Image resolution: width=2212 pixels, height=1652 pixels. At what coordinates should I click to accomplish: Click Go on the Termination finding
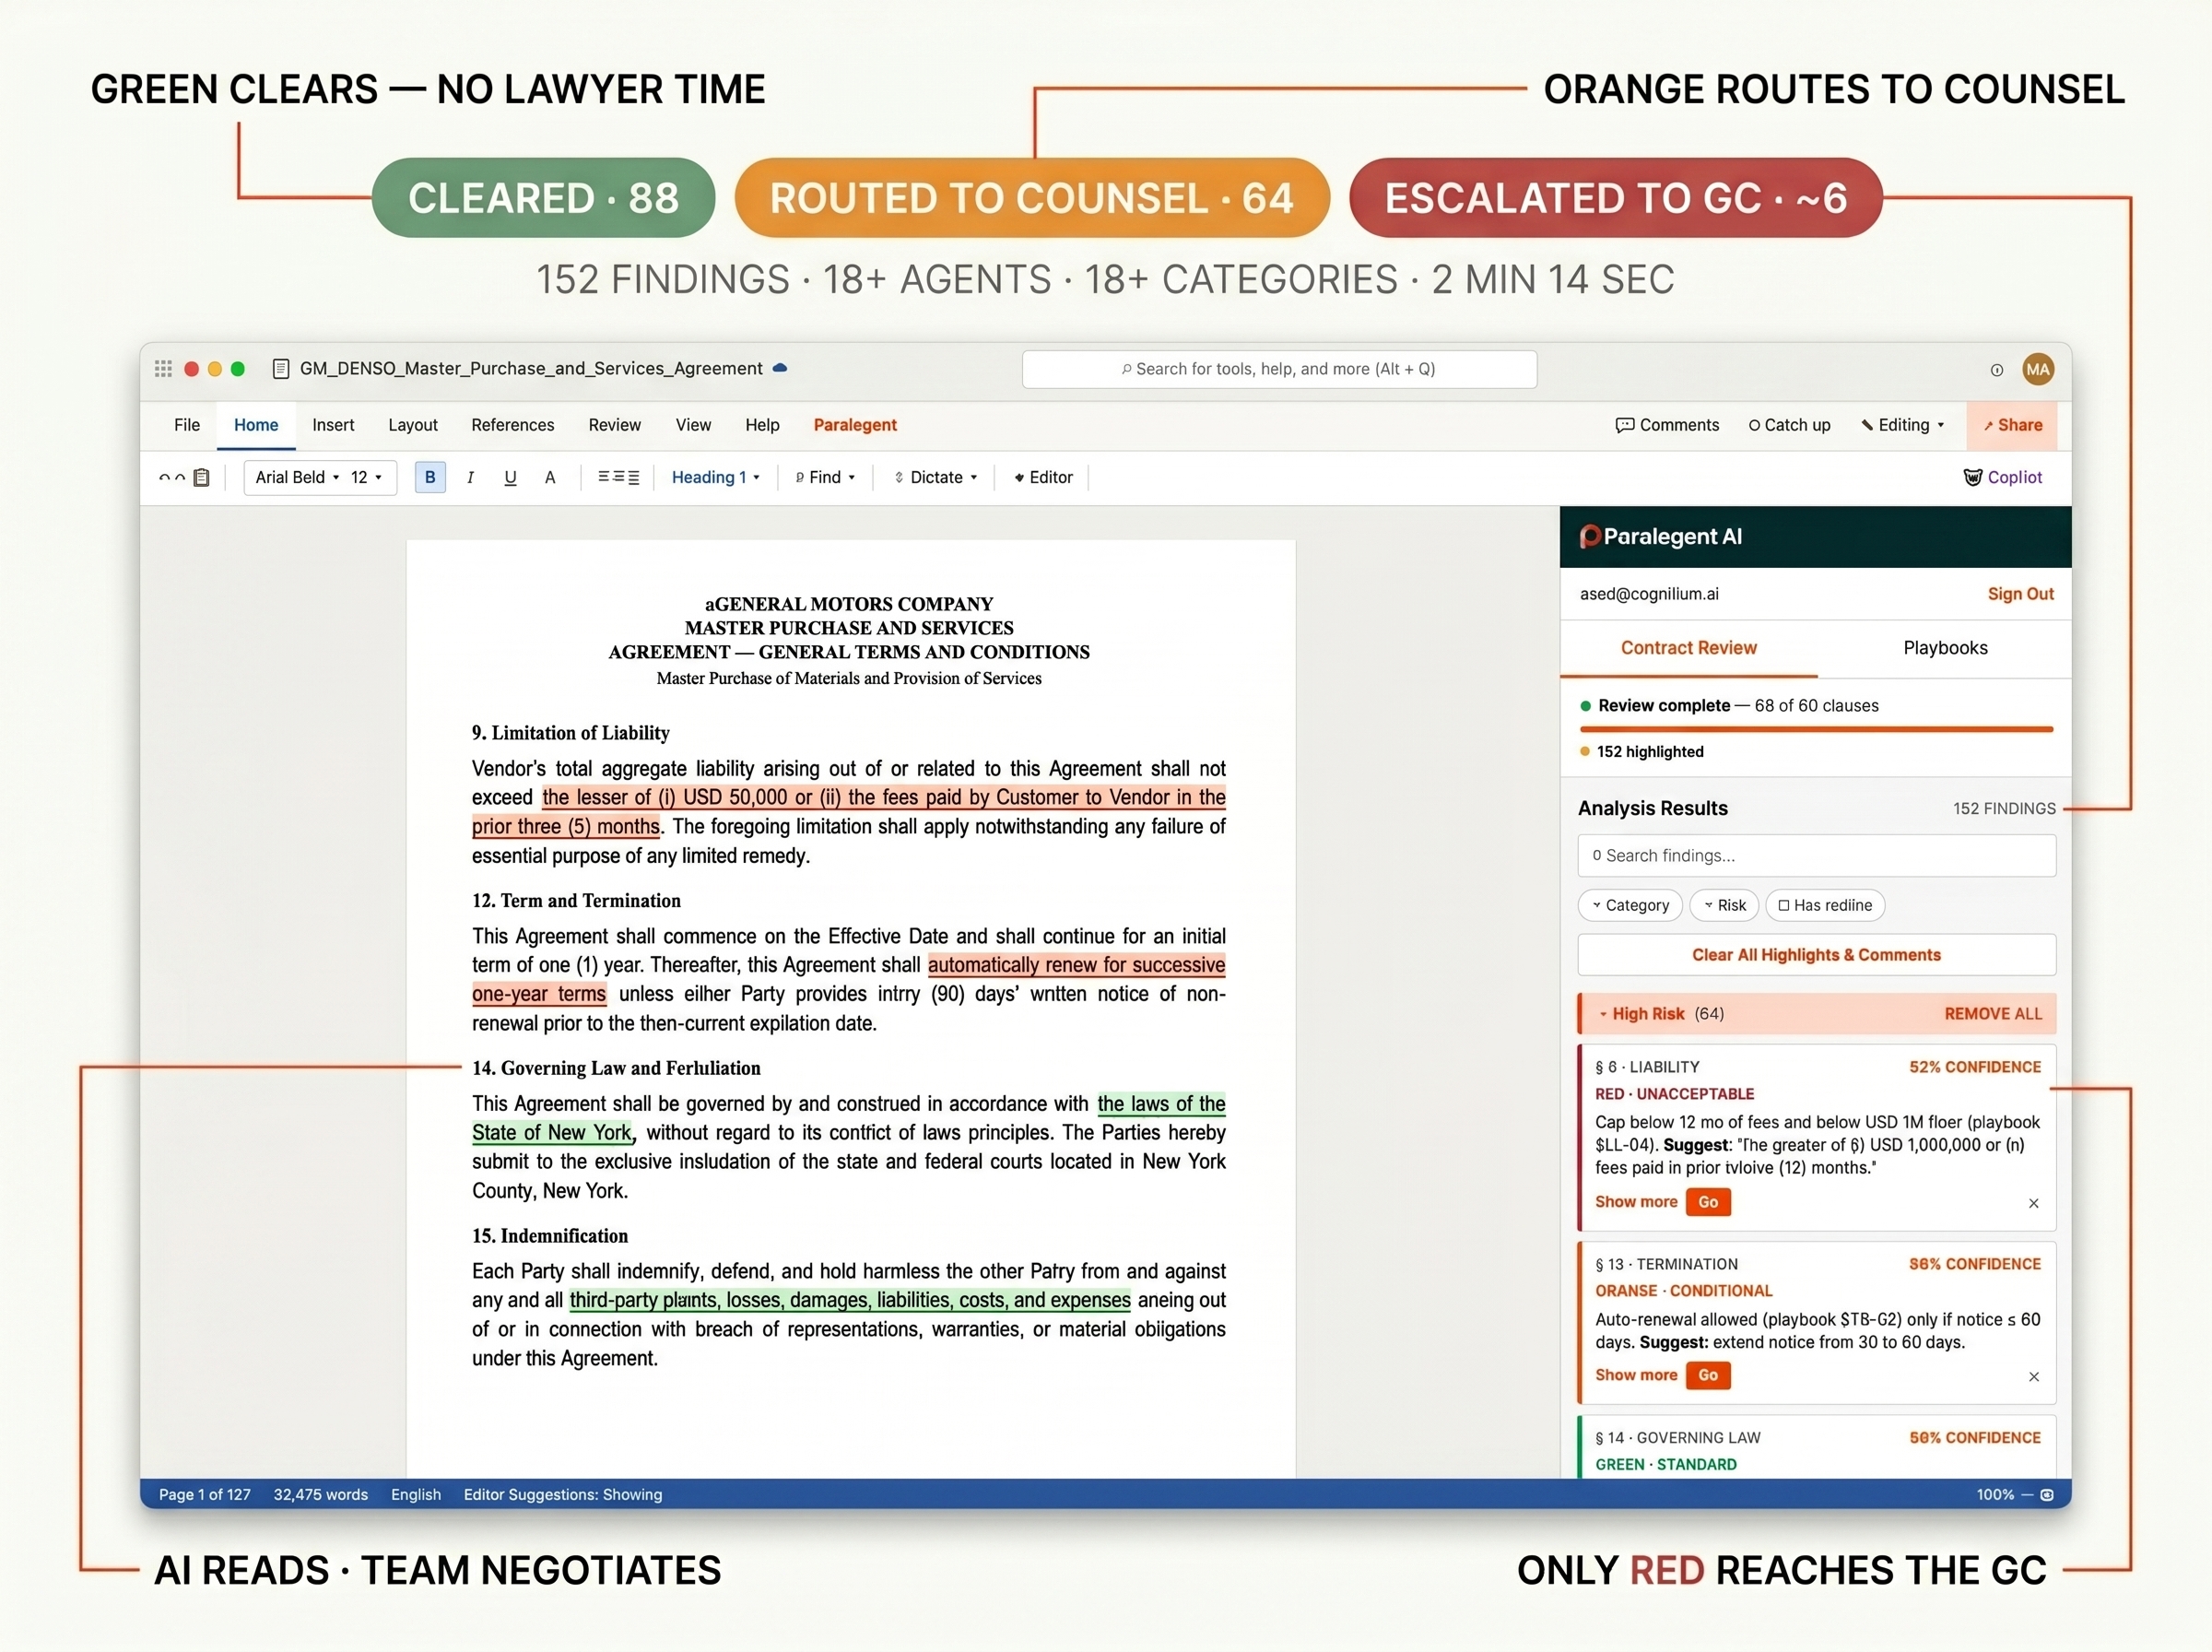1708,1375
